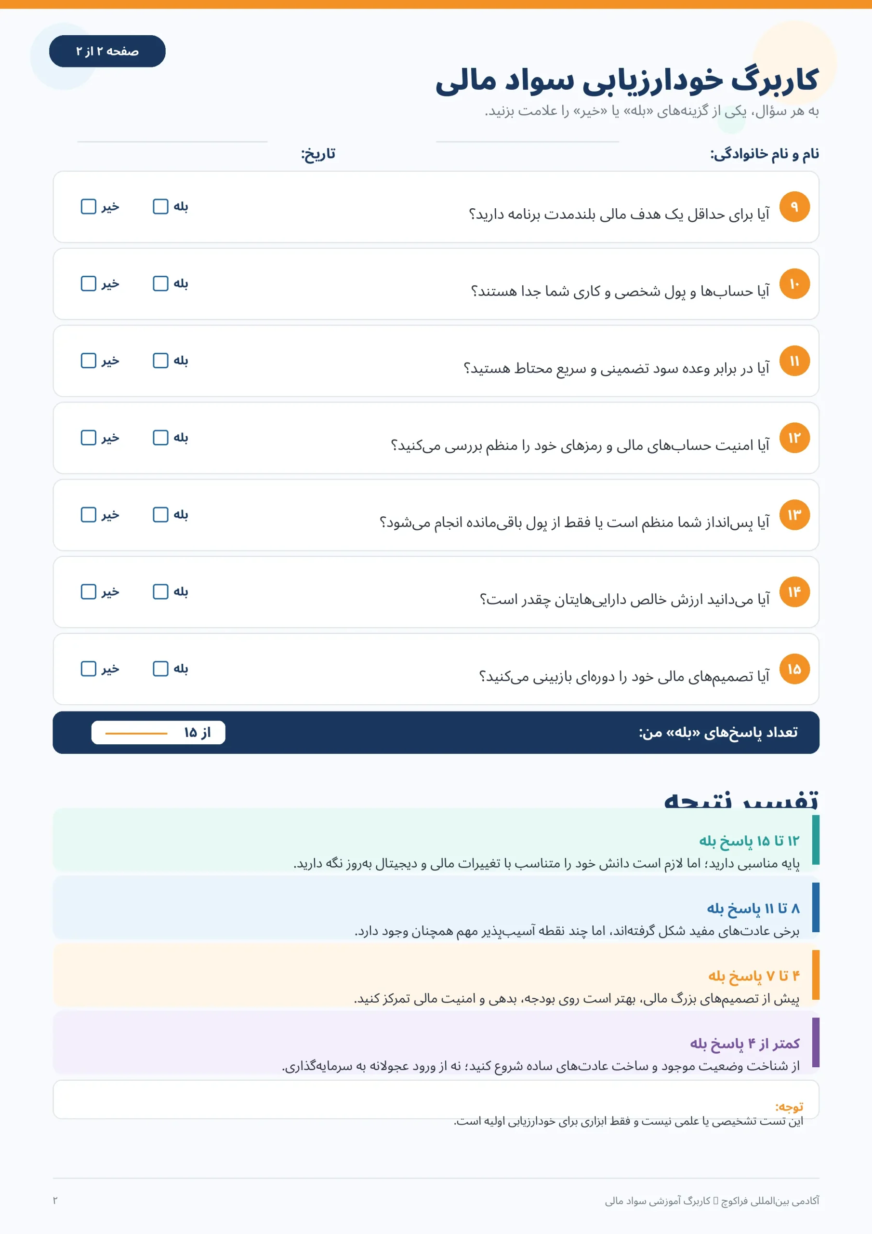The height and width of the screenshot is (1234, 872).
Task: Select the «کمتر از ۴ پاسخ بله» result band
Action: coord(436,1042)
